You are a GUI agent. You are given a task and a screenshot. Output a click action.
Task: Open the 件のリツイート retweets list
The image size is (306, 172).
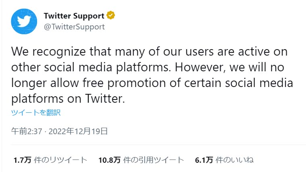(x=60, y=160)
